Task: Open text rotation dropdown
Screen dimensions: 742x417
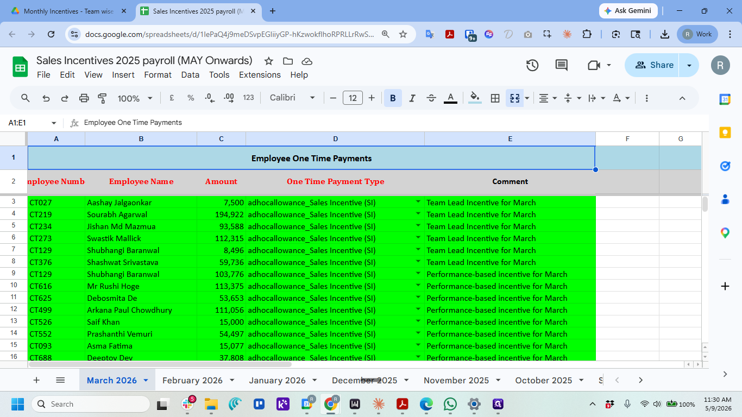Action: click(621, 98)
